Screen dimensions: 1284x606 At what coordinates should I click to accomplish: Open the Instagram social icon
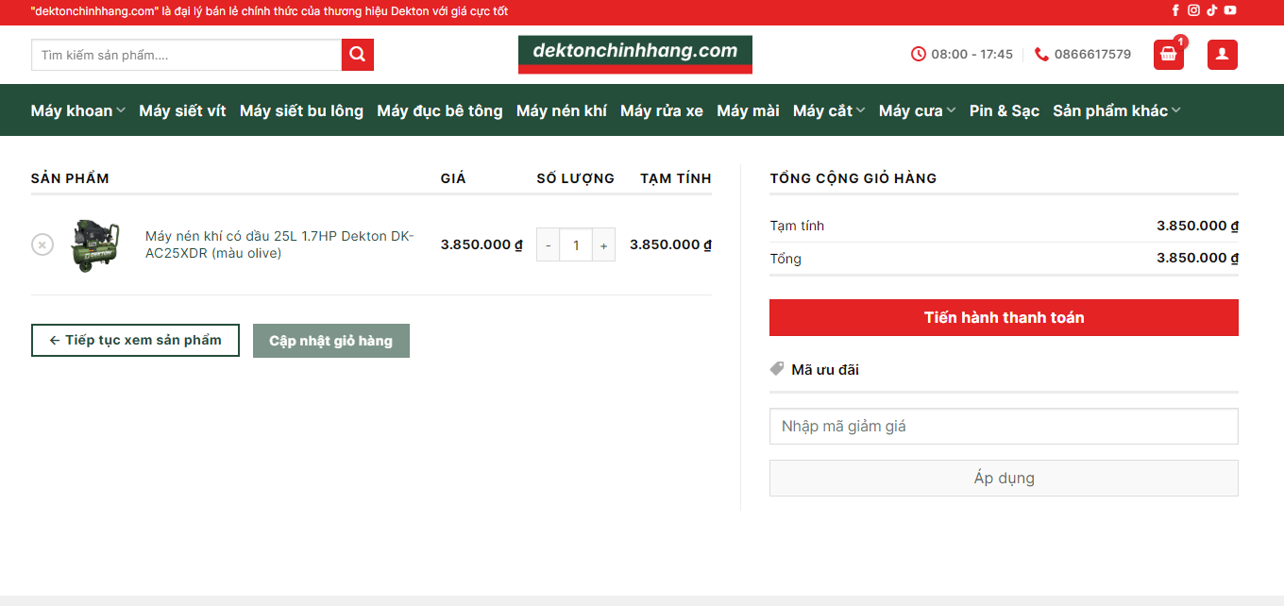pyautogui.click(x=1193, y=10)
